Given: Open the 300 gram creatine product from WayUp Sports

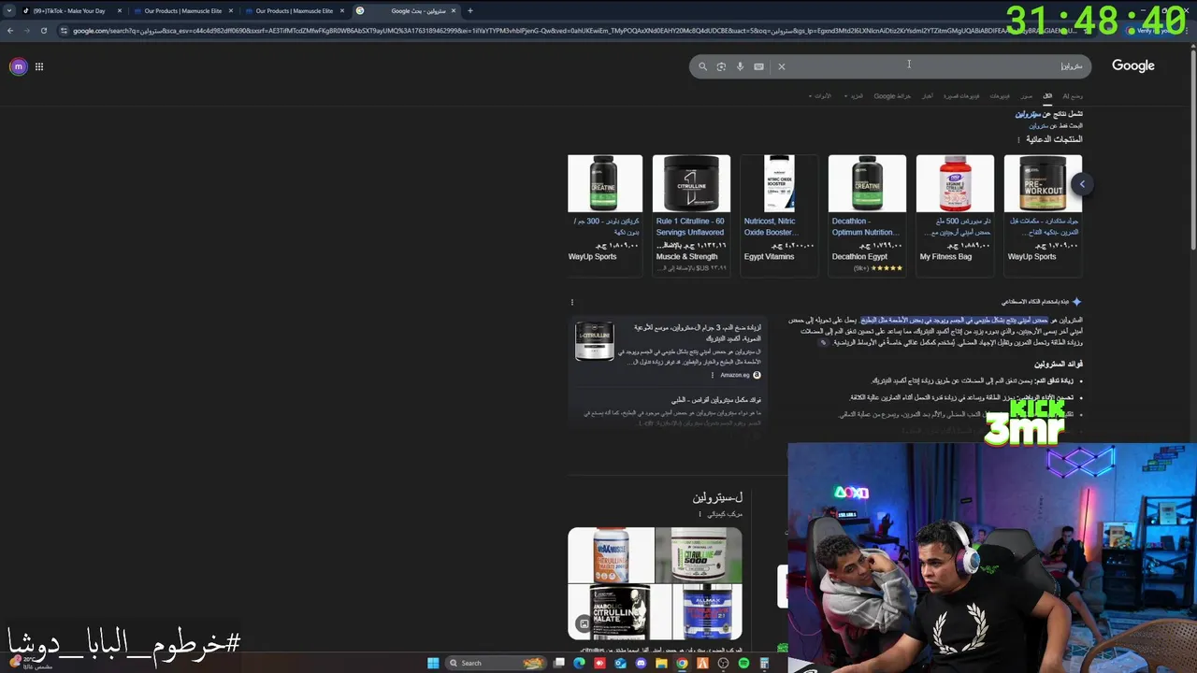Looking at the screenshot, I should pyautogui.click(x=605, y=216).
